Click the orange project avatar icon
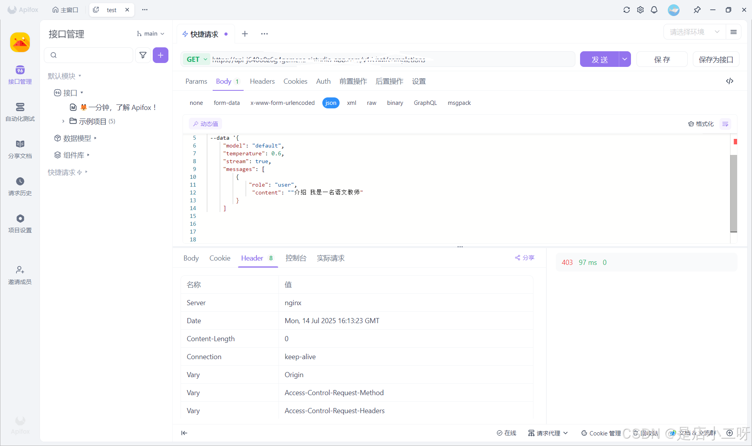The height and width of the screenshot is (446, 752). coord(20,42)
